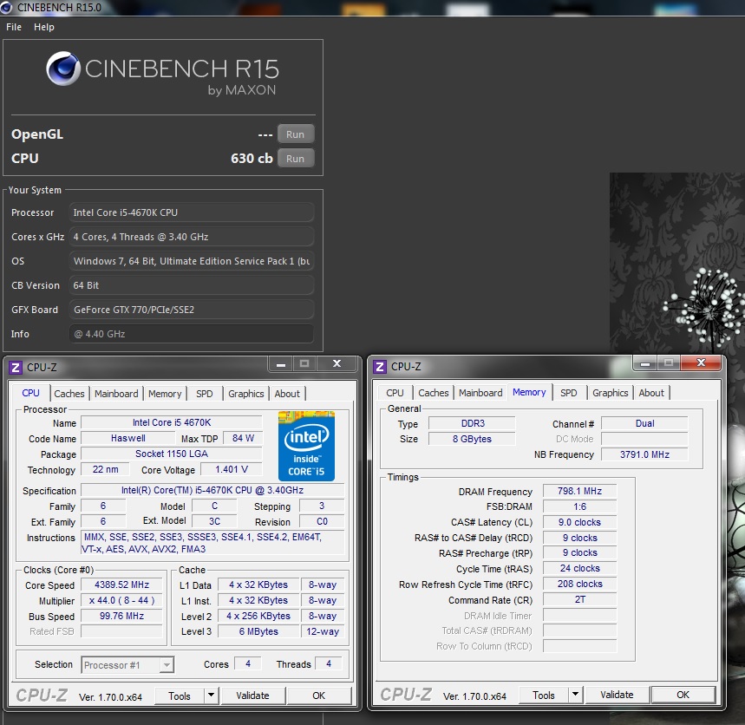Close the left CPU-Z window
The height and width of the screenshot is (725, 745).
point(337,363)
